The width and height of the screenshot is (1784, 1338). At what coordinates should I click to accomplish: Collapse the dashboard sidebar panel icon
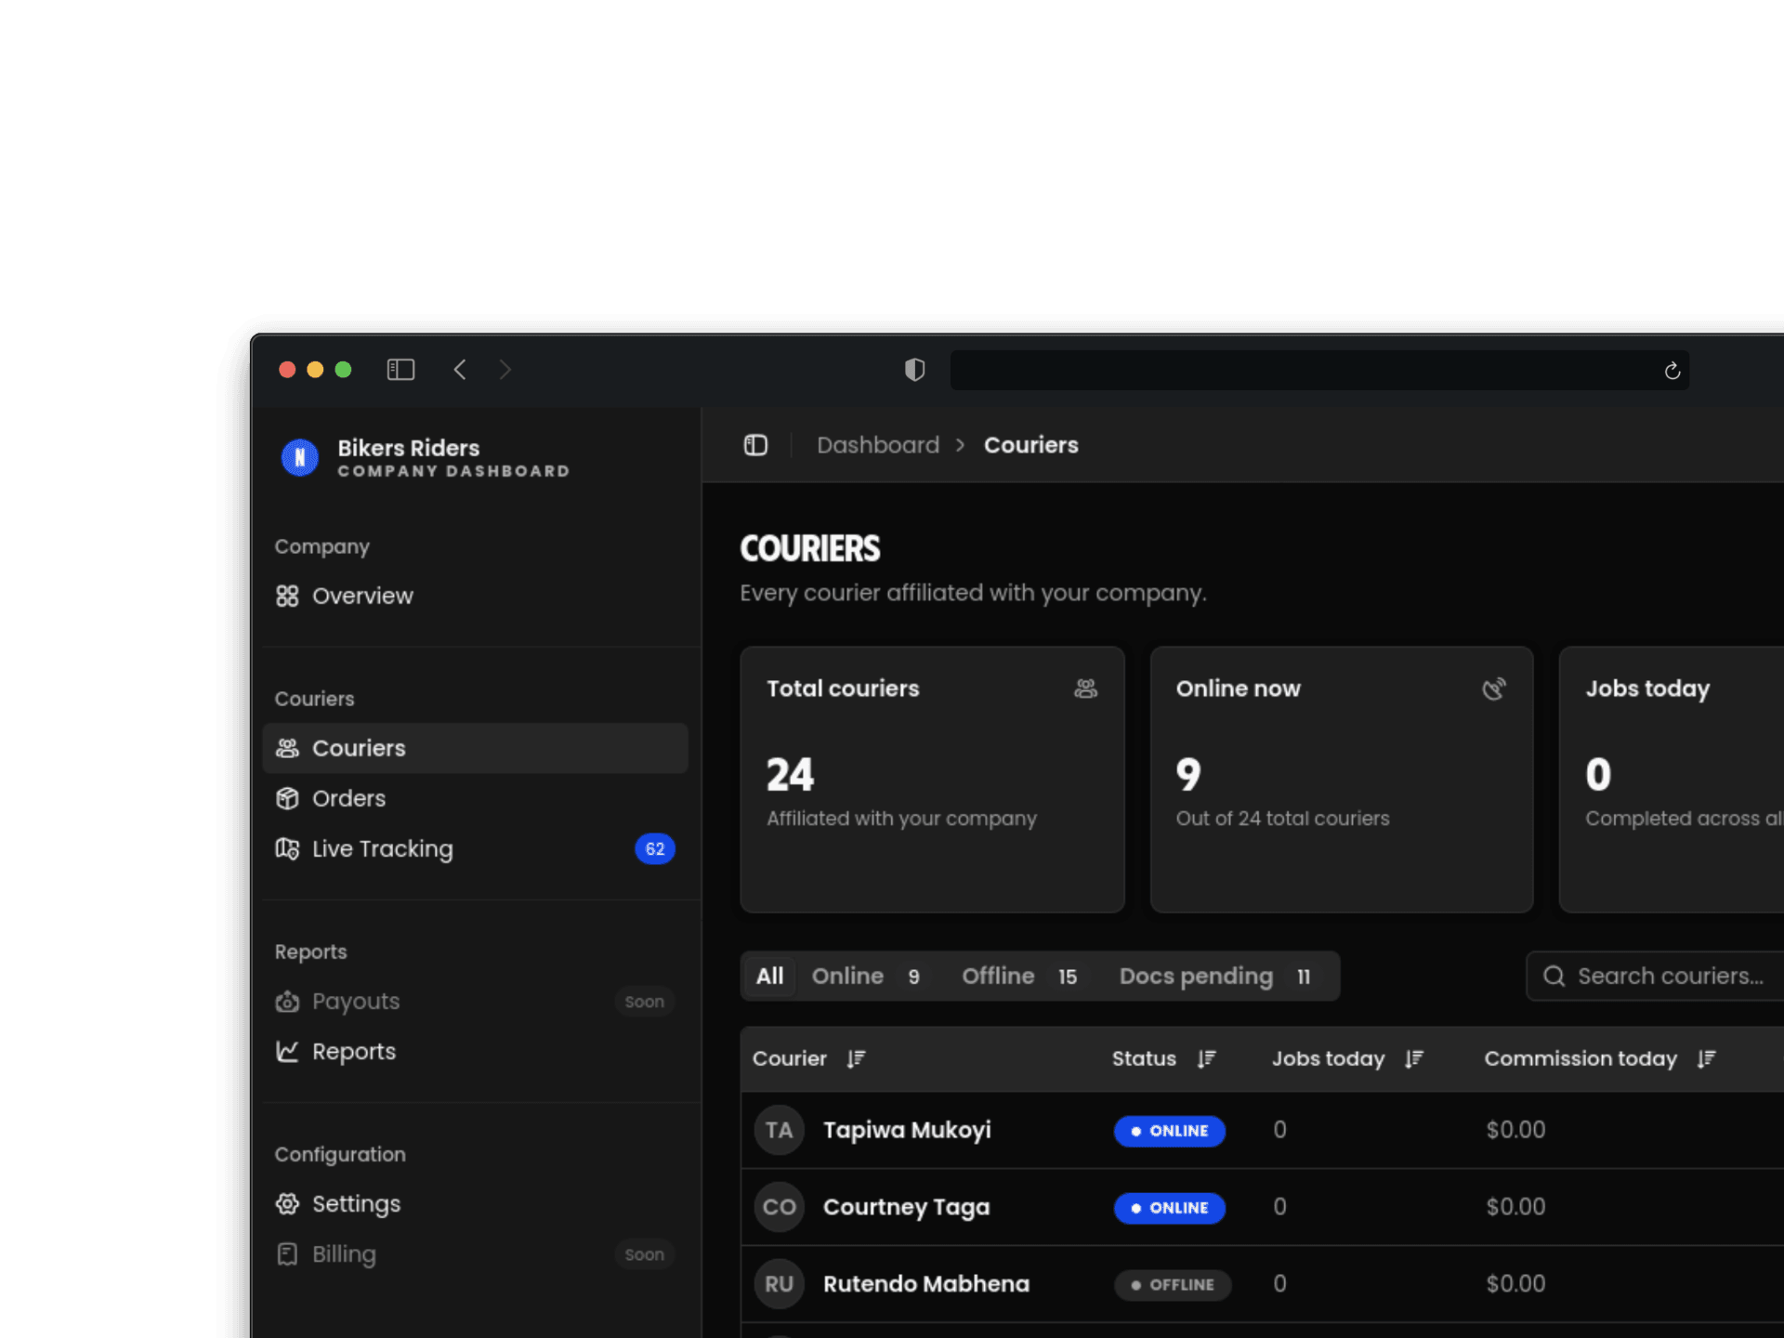tap(755, 445)
